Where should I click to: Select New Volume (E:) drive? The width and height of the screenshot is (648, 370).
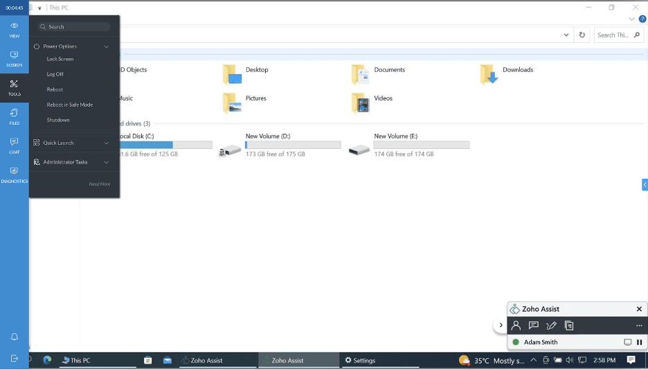pyautogui.click(x=408, y=146)
